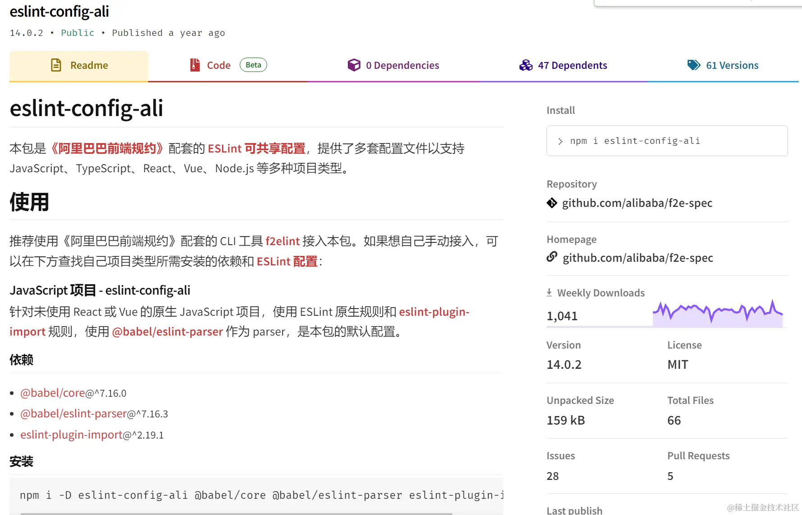The image size is (802, 515).
Task: Click the Versions tags icon
Action: point(694,65)
